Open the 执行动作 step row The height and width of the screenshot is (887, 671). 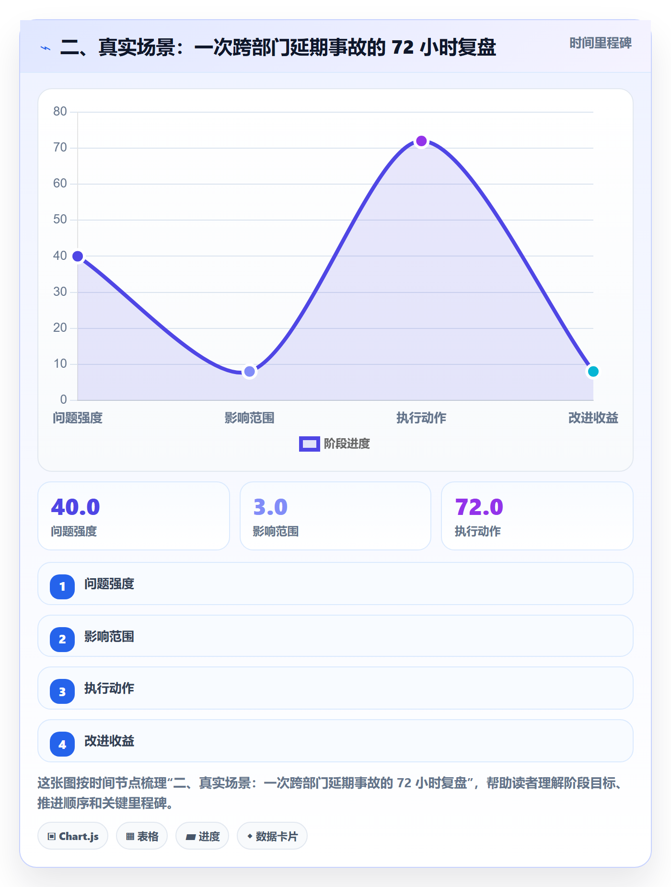coord(335,688)
